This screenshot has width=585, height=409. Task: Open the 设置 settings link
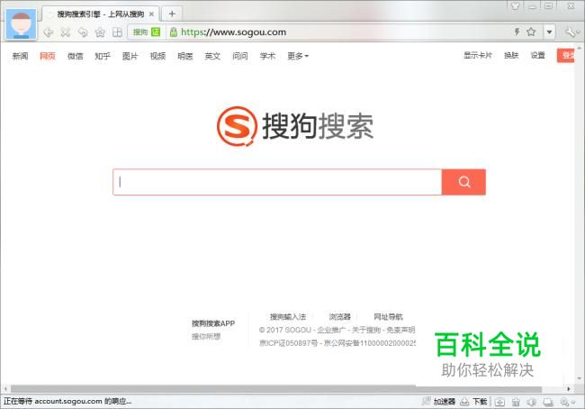click(538, 55)
